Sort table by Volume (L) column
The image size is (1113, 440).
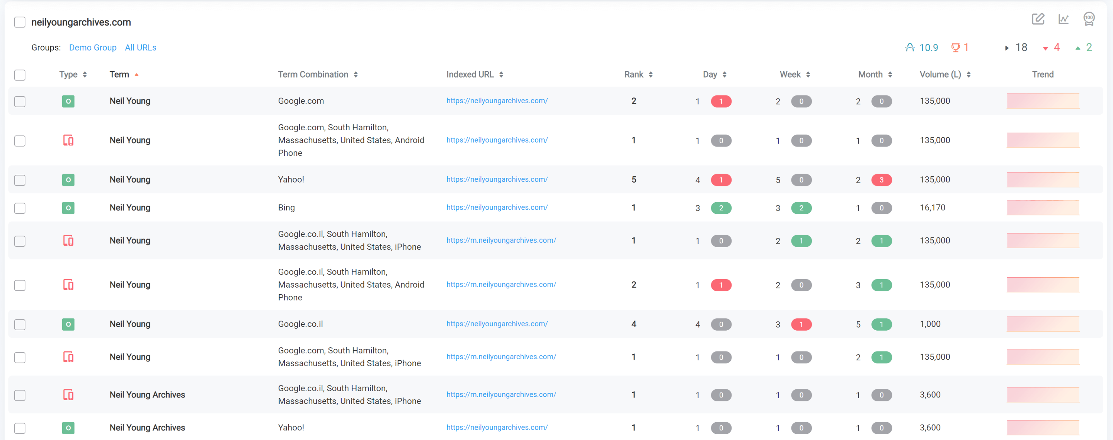pyautogui.click(x=945, y=75)
